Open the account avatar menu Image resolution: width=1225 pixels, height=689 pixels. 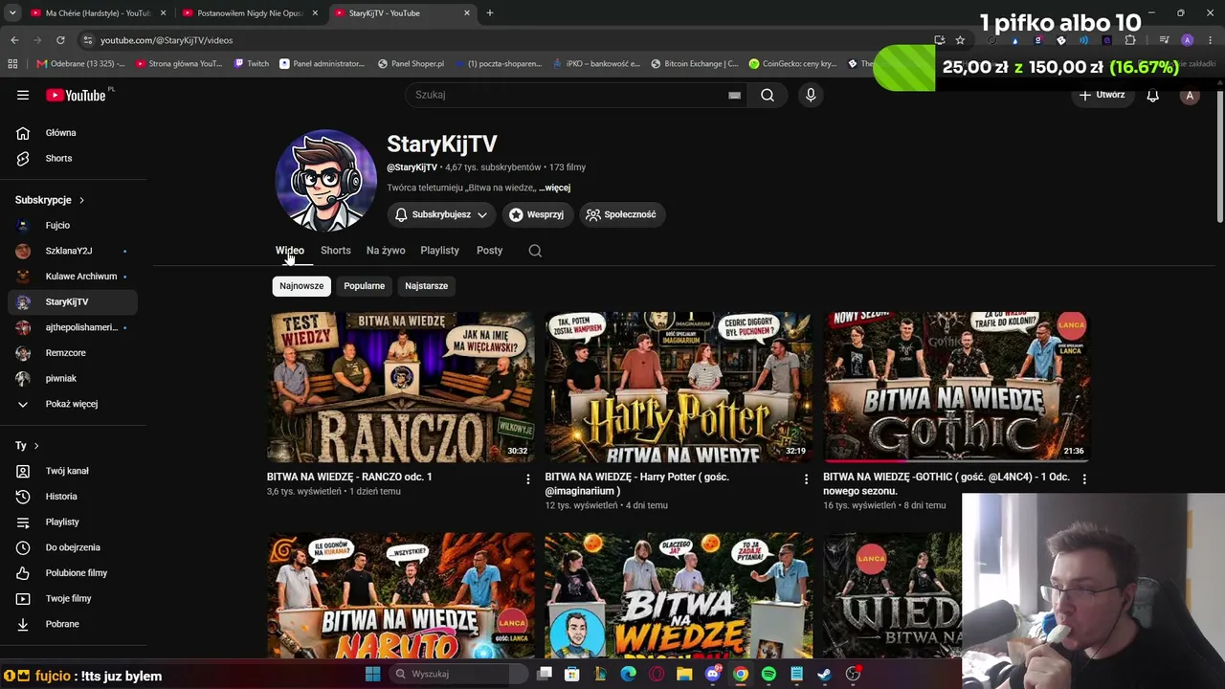pos(1190,95)
